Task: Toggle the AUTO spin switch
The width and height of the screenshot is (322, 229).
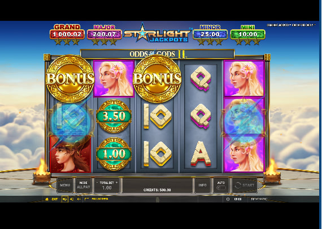Action: coord(221,188)
